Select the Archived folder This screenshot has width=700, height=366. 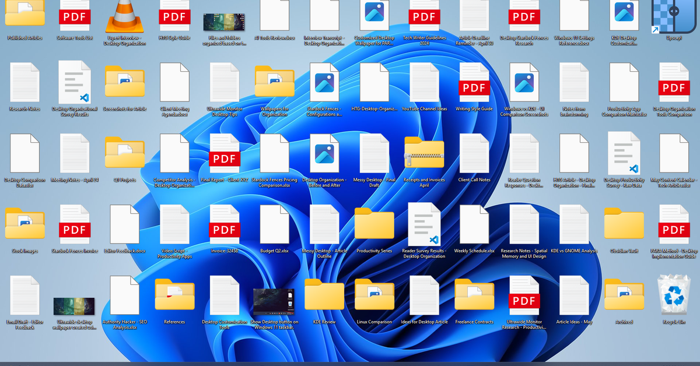(x=624, y=295)
